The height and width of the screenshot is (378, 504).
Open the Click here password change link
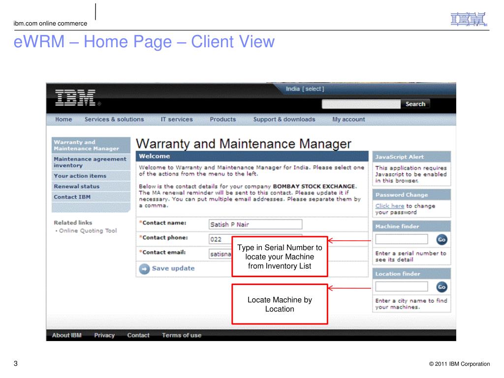click(390, 206)
